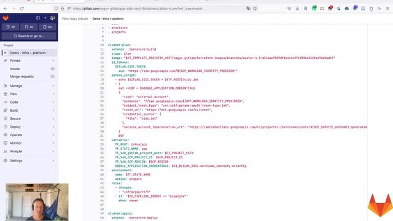Expand the Operate menu
Image resolution: width=393 pixels, height=221 pixels.
[x=29, y=135]
